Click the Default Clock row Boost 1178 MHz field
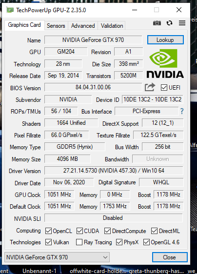The width and height of the screenshot is (197, 274). tap(169, 206)
